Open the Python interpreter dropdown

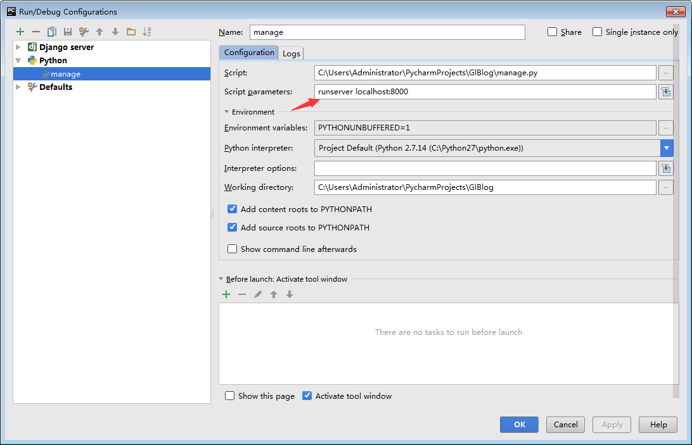(667, 148)
